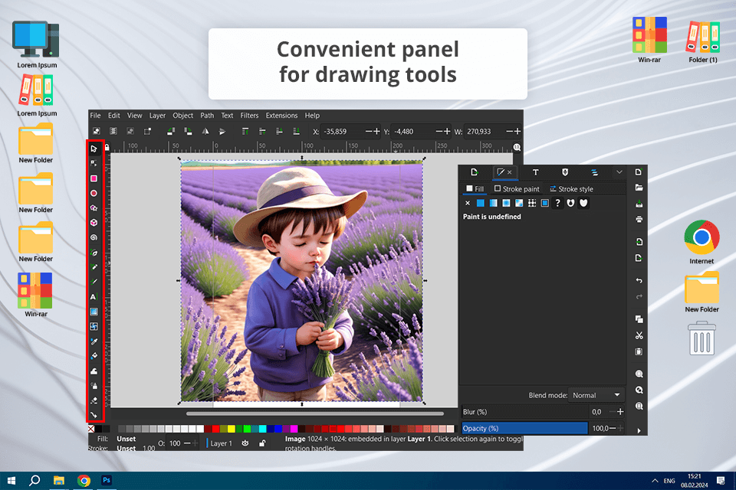Open the Path menu
Image resolution: width=736 pixels, height=490 pixels.
pos(207,116)
